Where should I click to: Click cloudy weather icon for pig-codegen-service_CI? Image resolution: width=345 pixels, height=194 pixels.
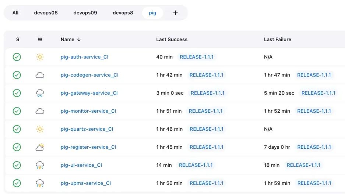(x=40, y=75)
